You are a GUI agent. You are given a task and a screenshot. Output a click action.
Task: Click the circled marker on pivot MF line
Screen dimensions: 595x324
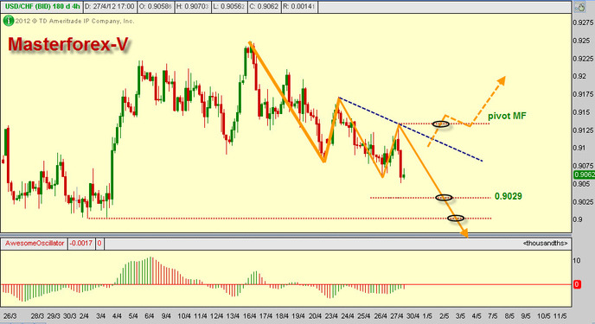click(440, 124)
